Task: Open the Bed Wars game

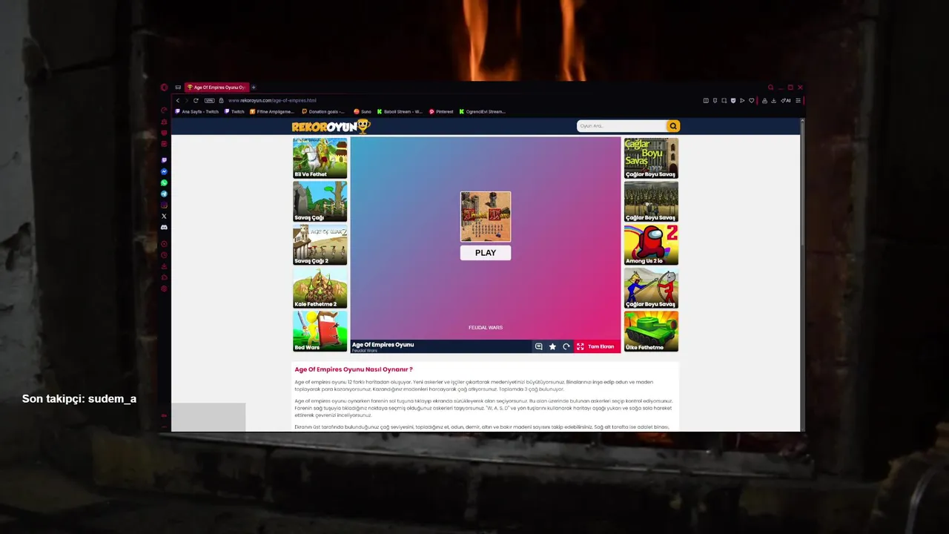Action: tap(320, 331)
